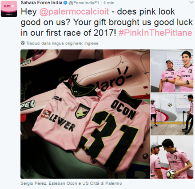
Task: Click the 4 min timestamp
Action: tap(109, 3)
